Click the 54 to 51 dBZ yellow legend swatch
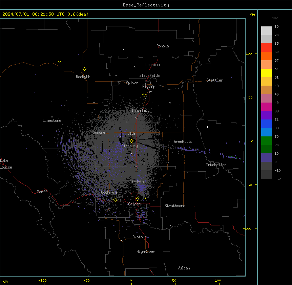Viewport: 292px width, 285px height. 266,73
